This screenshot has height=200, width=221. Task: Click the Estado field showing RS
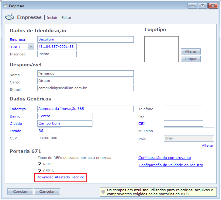(49, 131)
